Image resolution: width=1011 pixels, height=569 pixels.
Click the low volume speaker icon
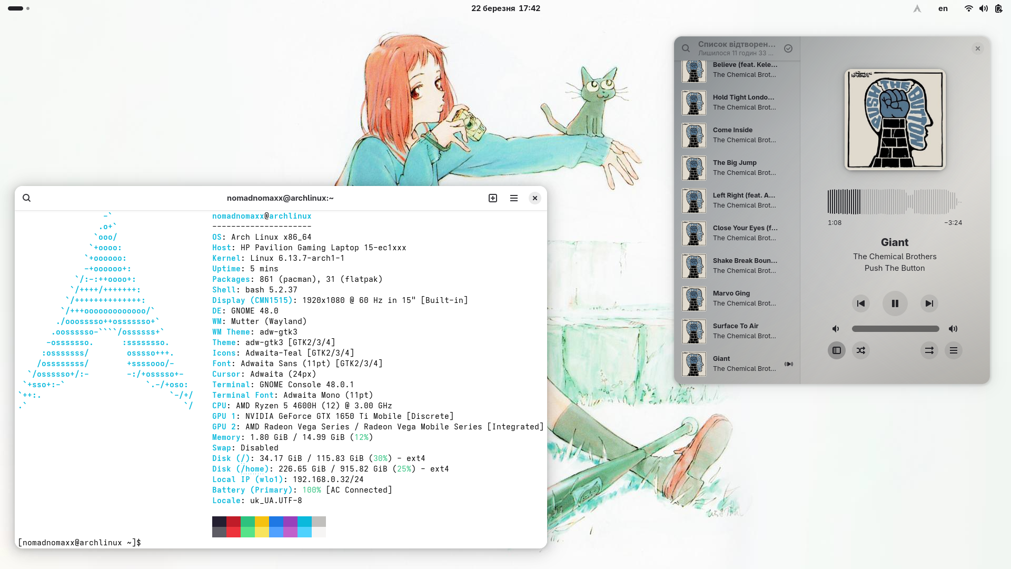tap(836, 329)
